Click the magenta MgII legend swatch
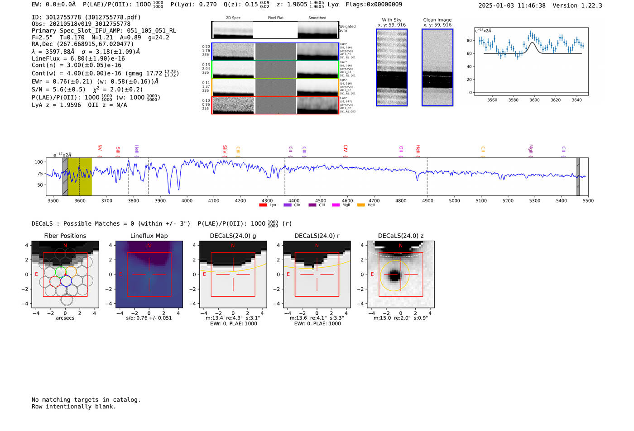This screenshot has width=634, height=431. click(336, 205)
